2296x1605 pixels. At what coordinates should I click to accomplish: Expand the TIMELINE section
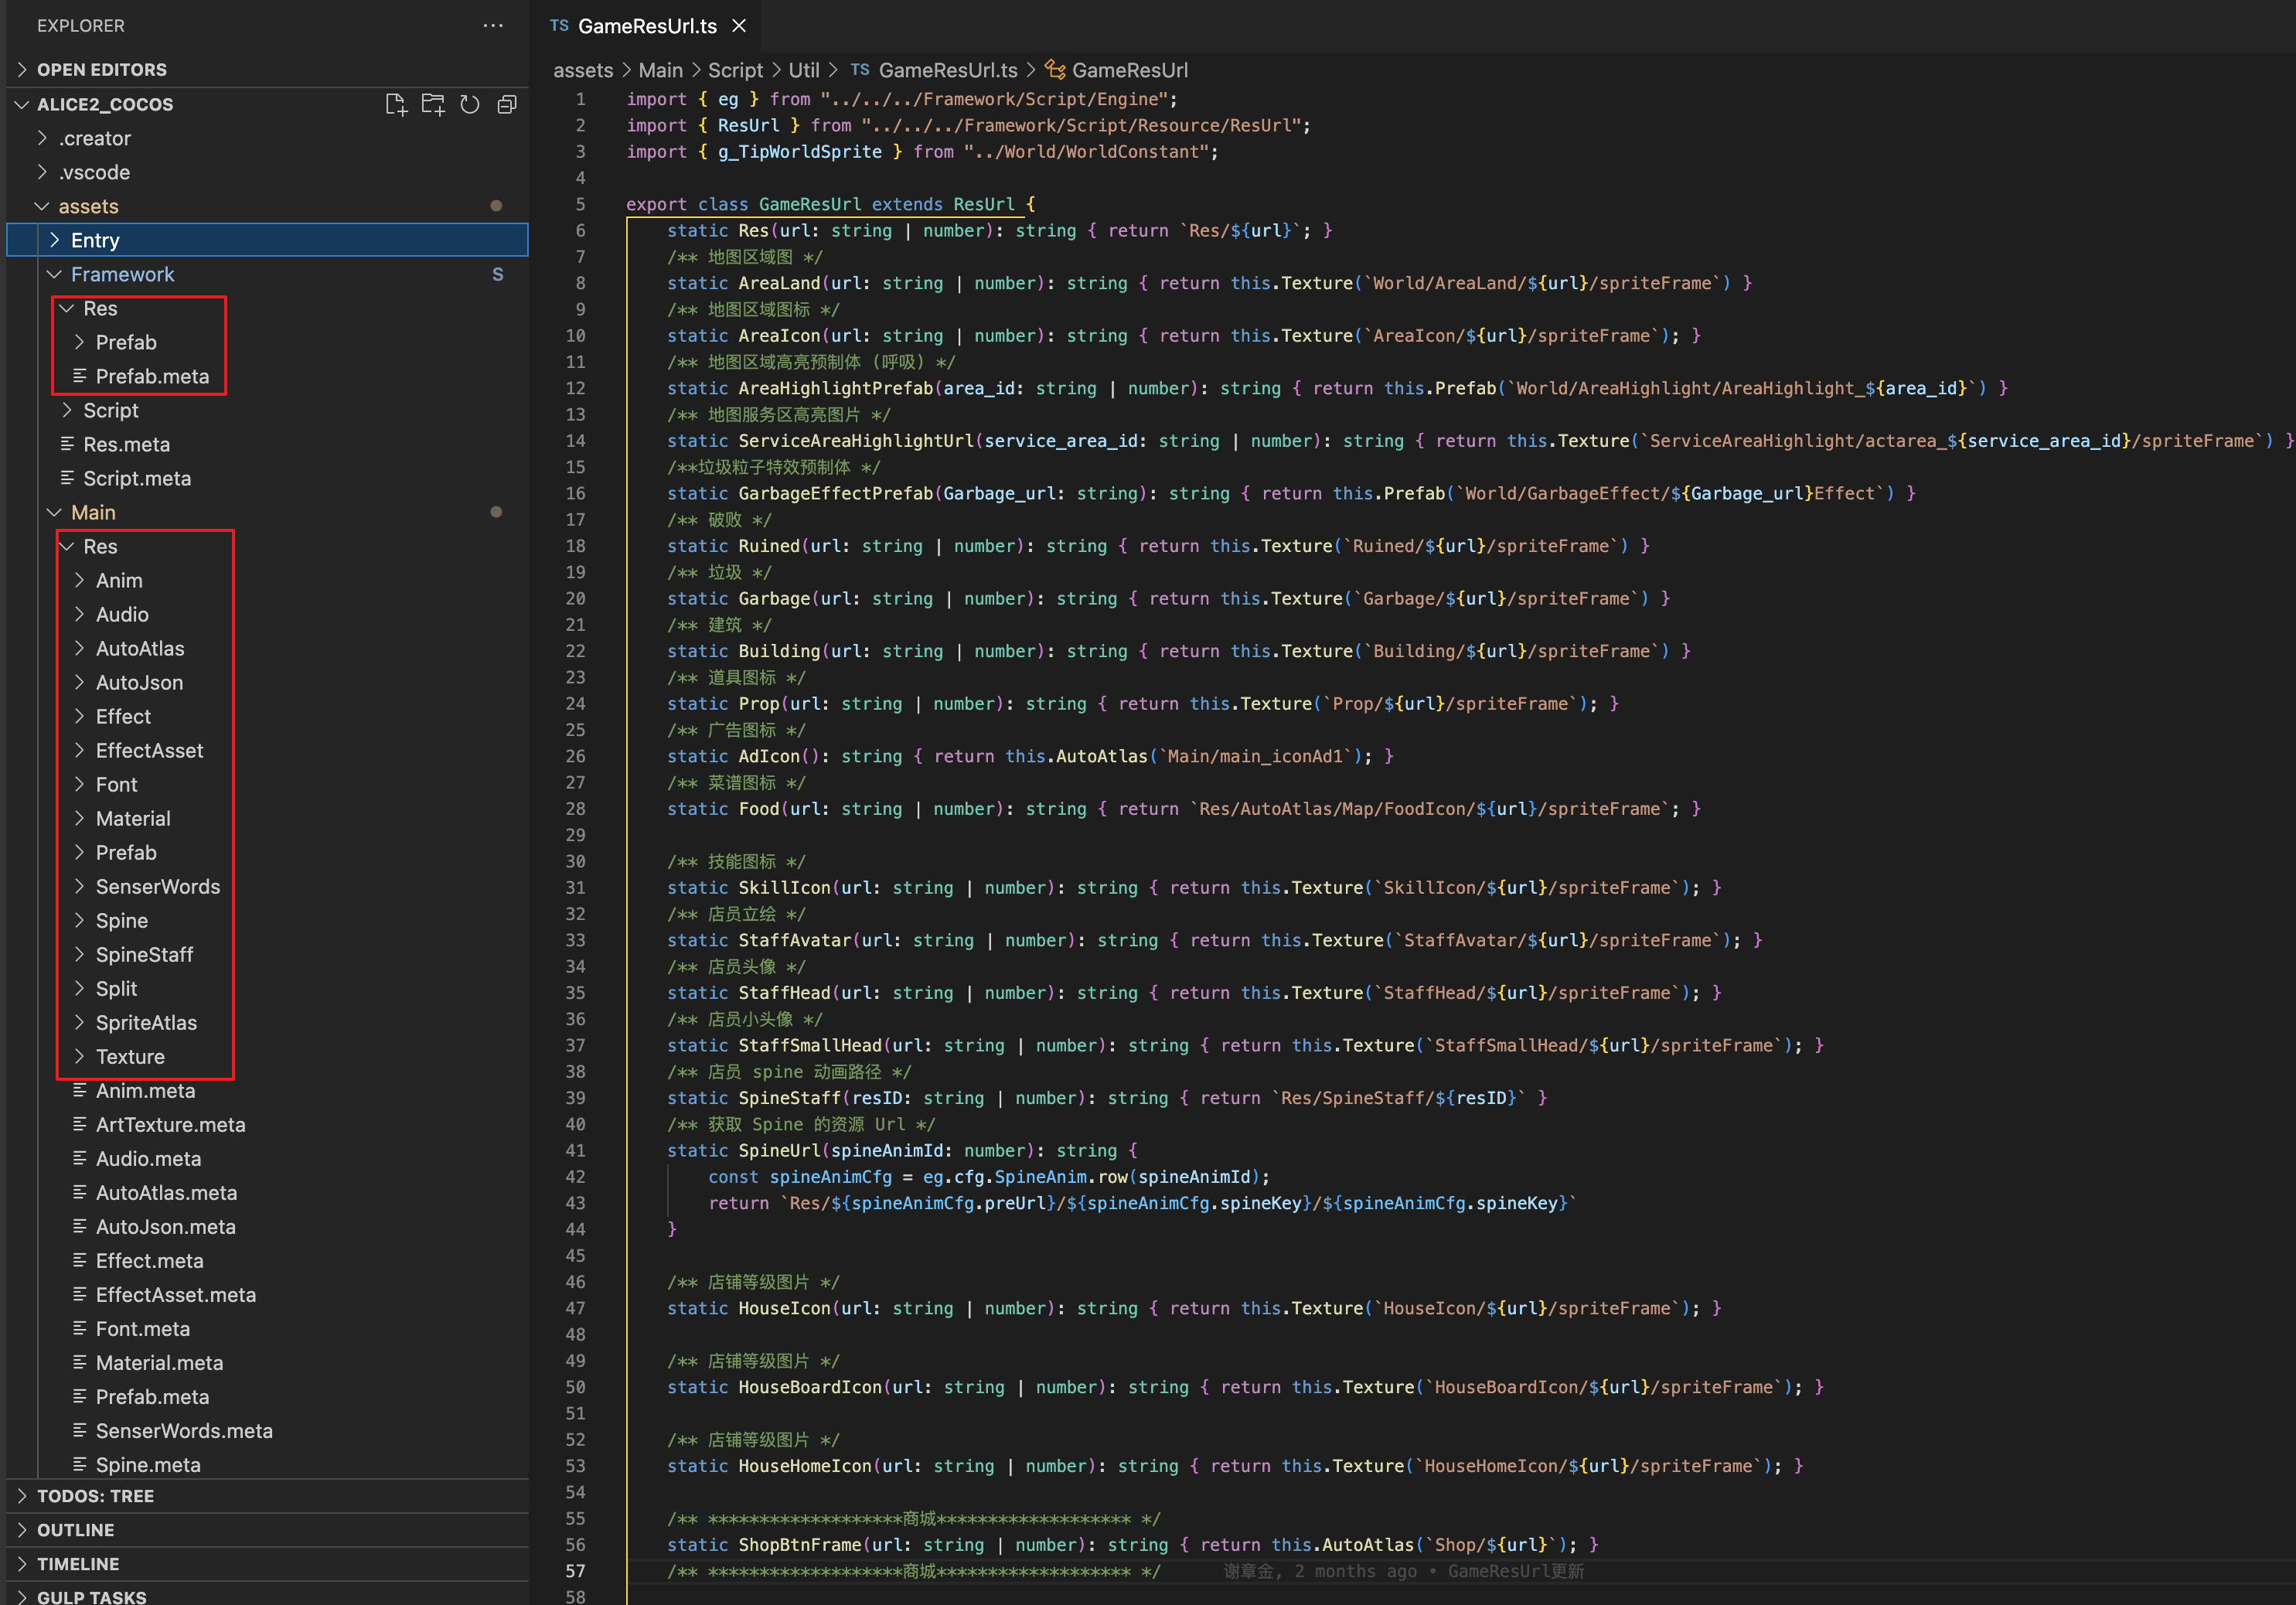[x=77, y=1563]
